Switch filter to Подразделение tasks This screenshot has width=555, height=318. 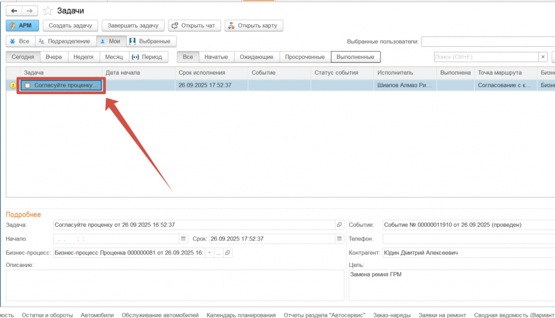pos(66,41)
